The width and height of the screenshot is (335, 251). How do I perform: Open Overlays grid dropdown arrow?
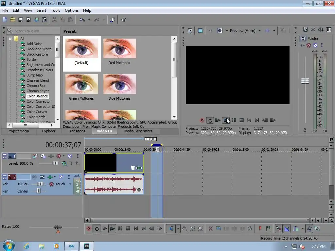coord(274,31)
